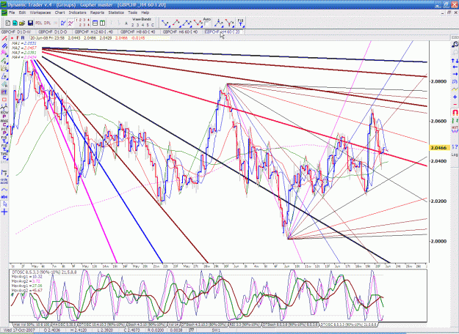Toggle the Auto checkbox in toolbar
The height and width of the screenshot is (334, 459).
coord(207,24)
